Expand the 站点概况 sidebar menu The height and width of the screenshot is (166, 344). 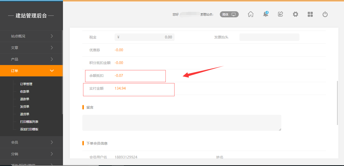coord(31,36)
